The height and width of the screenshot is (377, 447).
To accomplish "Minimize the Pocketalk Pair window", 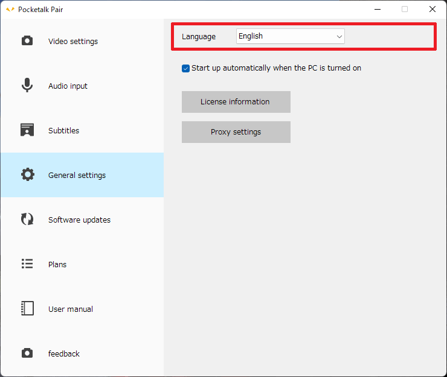I will coord(377,9).
